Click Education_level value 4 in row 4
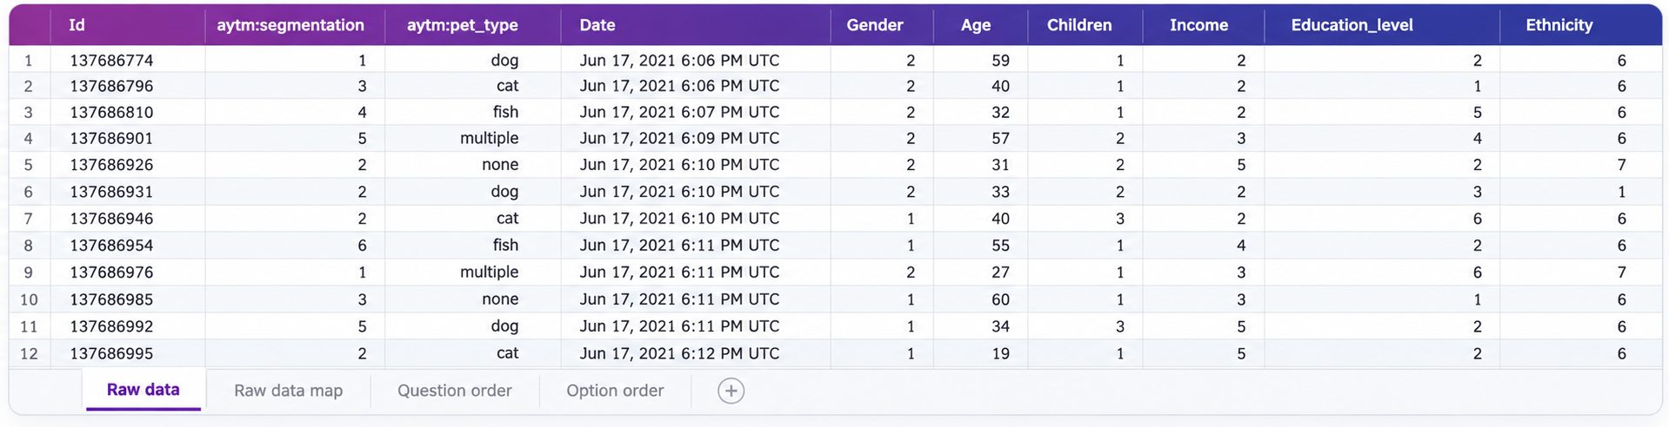This screenshot has height=427, width=1669. pos(1477,139)
